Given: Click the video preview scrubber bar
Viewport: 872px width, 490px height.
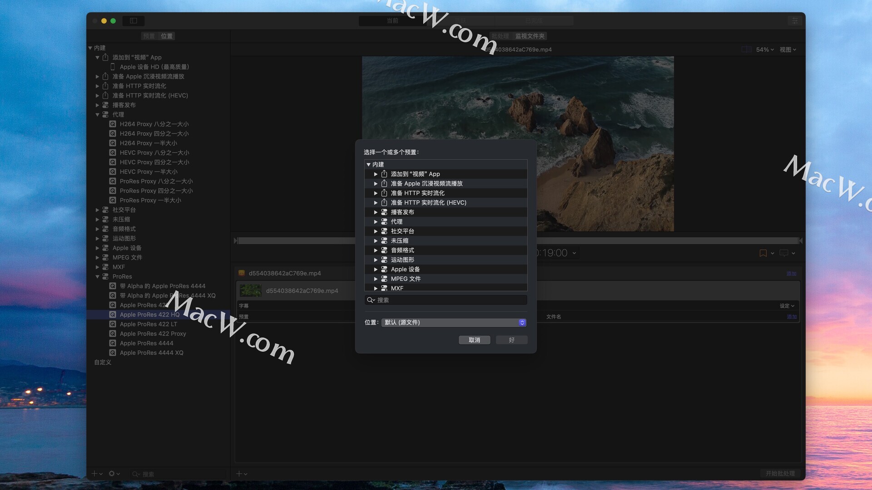Looking at the screenshot, I should 295,240.
